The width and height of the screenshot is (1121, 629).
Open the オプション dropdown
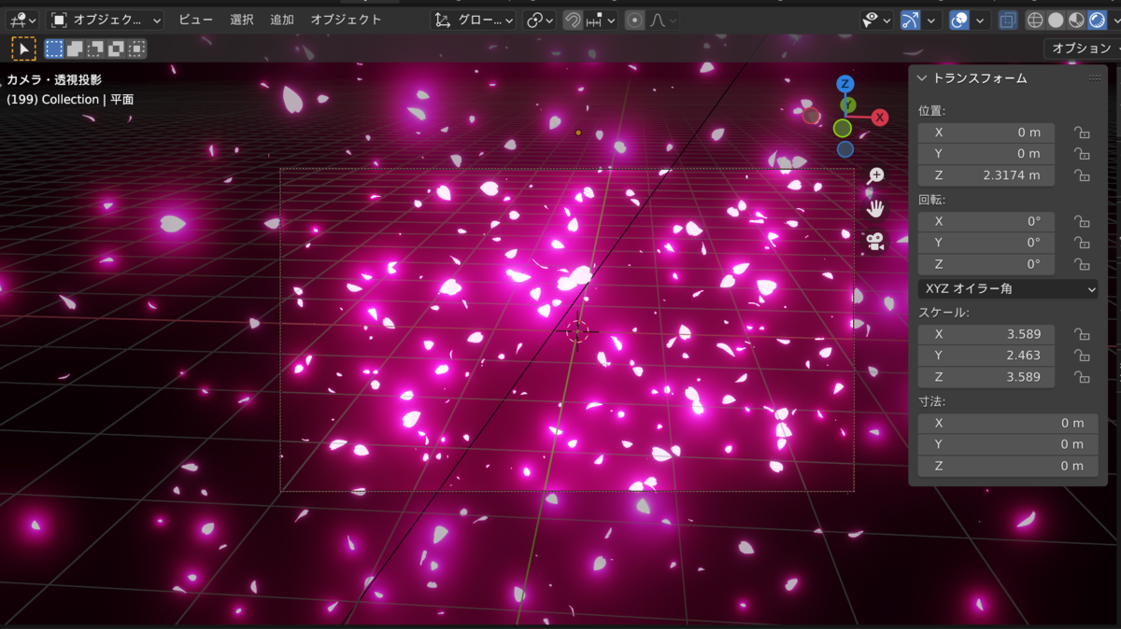point(1082,49)
